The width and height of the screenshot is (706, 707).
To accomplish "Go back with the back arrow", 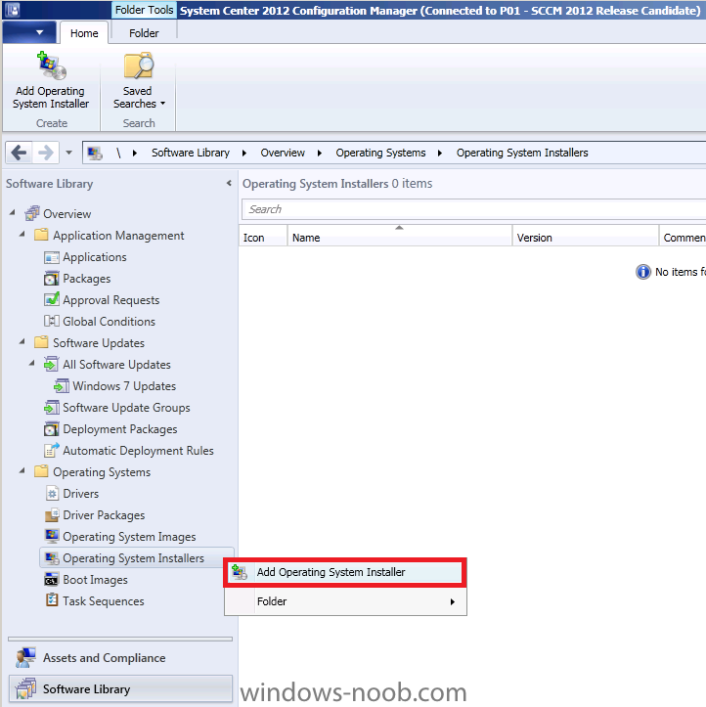I will click(19, 153).
